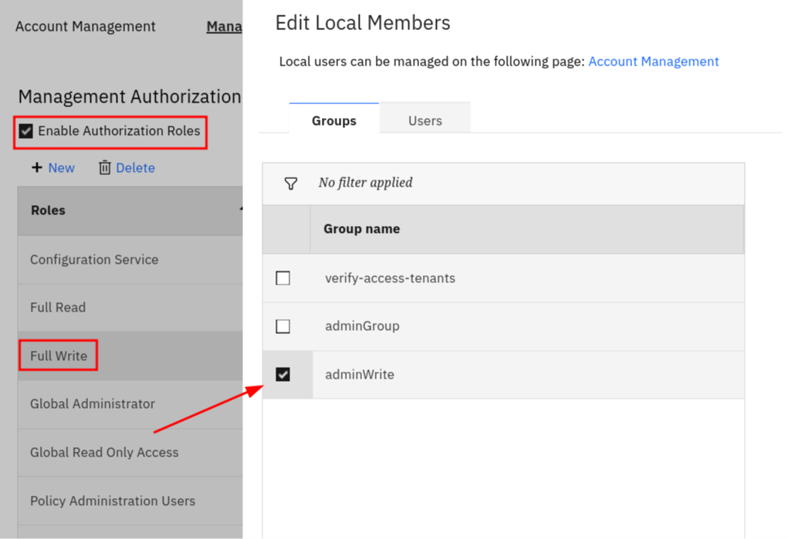Click the filter funnel icon above group list
Screen dimensions: 788x539
(290, 184)
